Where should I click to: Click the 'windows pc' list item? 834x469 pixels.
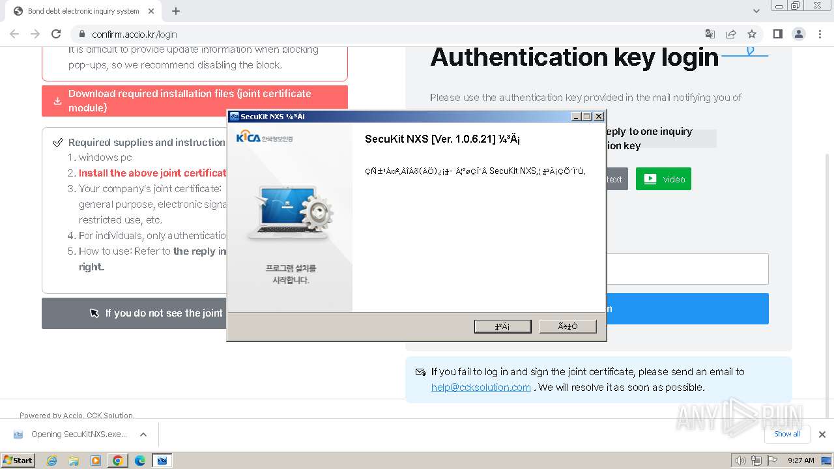click(105, 158)
